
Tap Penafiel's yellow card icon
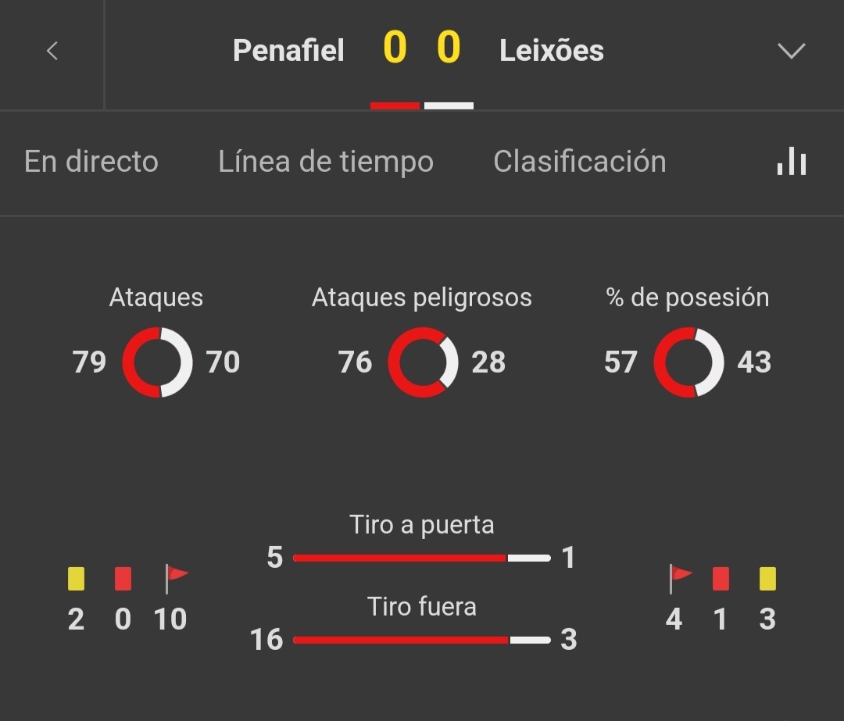(76, 579)
